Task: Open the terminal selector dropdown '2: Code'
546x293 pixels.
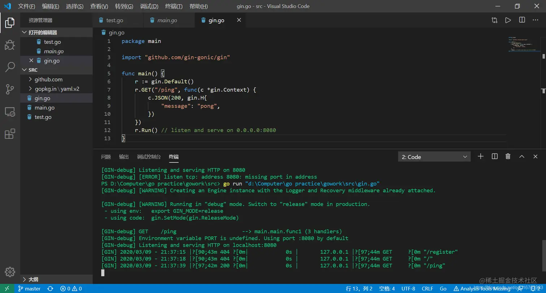Action: click(434, 157)
